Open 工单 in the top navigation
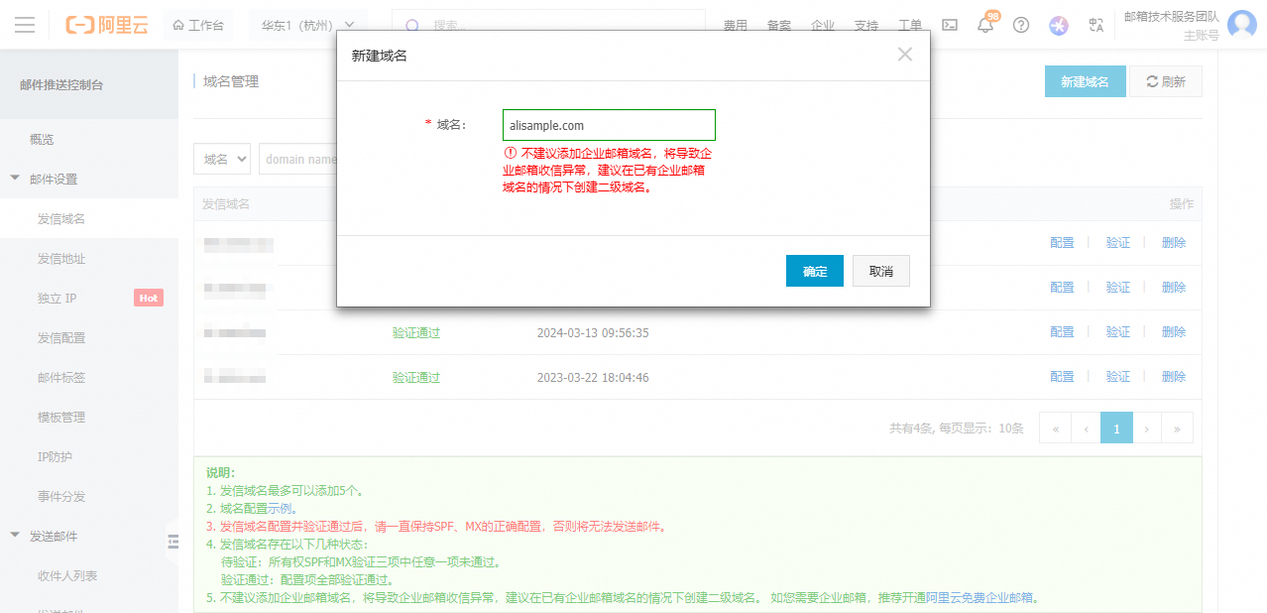 click(910, 25)
